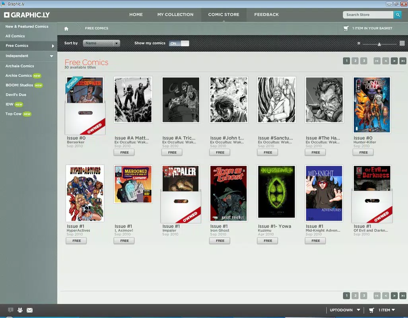Get free I, Asimov! Issue #1
This screenshot has height=318, width=408.
tap(124, 241)
